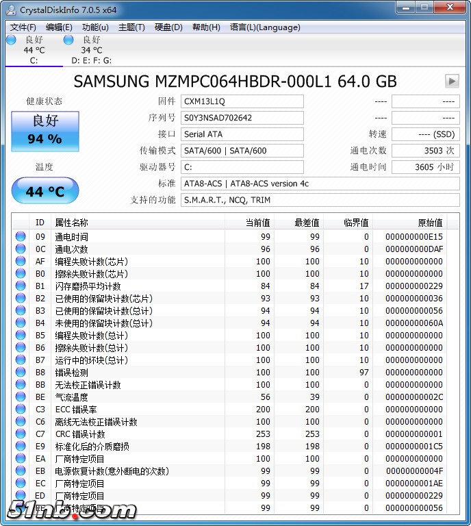
Task: Open the 主题(T) menu
Action: coord(131,27)
